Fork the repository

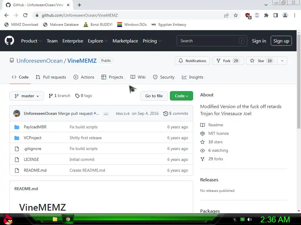(228, 61)
